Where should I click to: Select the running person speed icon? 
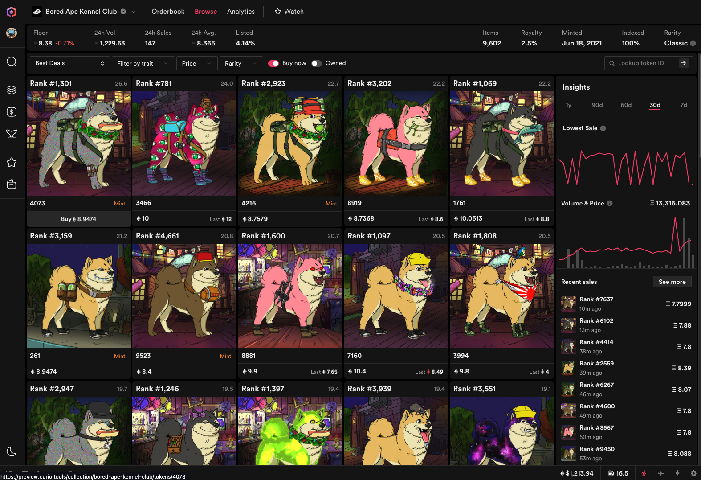click(644, 473)
